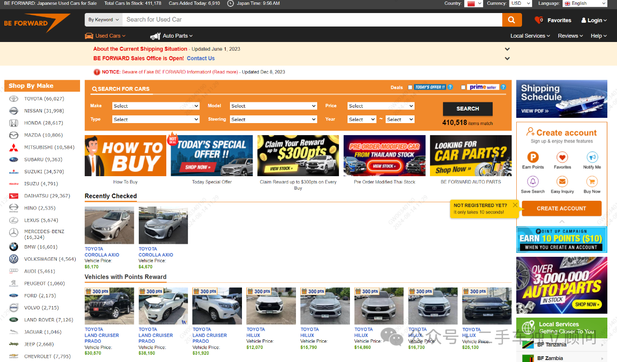Image resolution: width=617 pixels, height=362 pixels.
Task: Click the Nissan make logo
Action: [13, 111]
